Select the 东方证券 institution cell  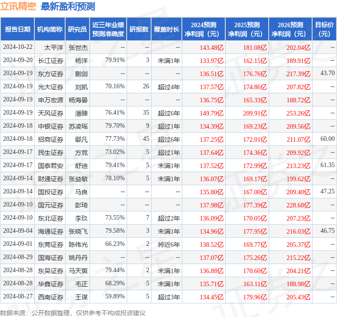[51, 74]
